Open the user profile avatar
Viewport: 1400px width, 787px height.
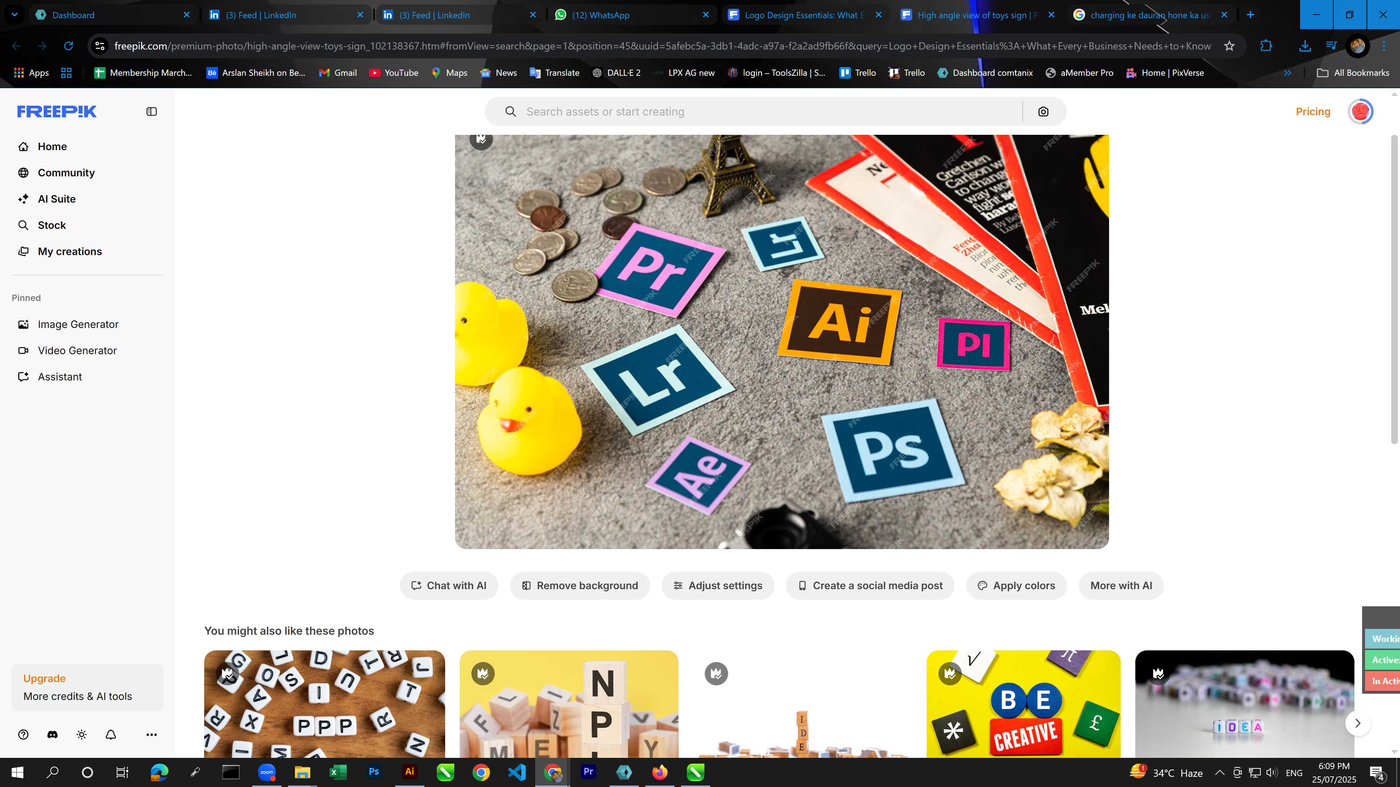point(1360,111)
